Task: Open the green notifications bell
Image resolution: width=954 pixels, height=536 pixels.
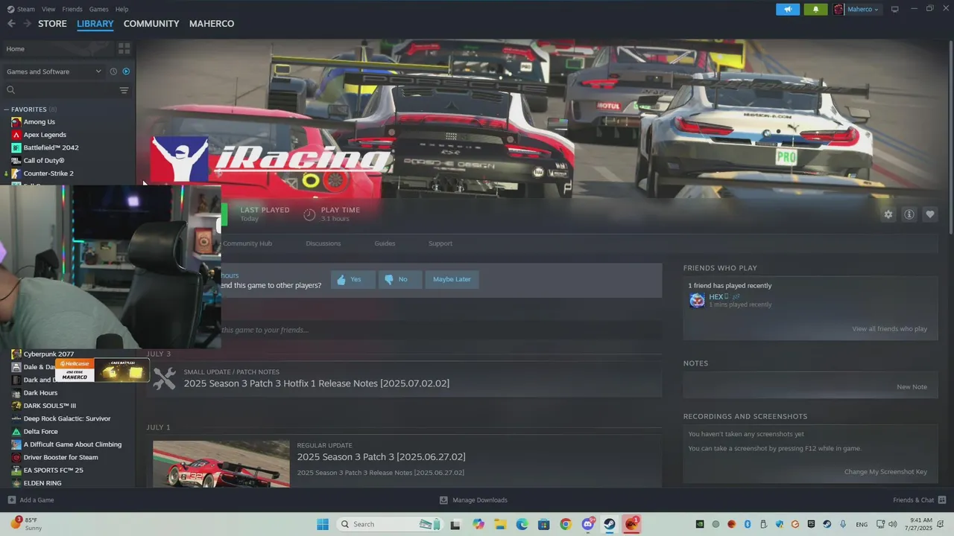Action: point(815,9)
